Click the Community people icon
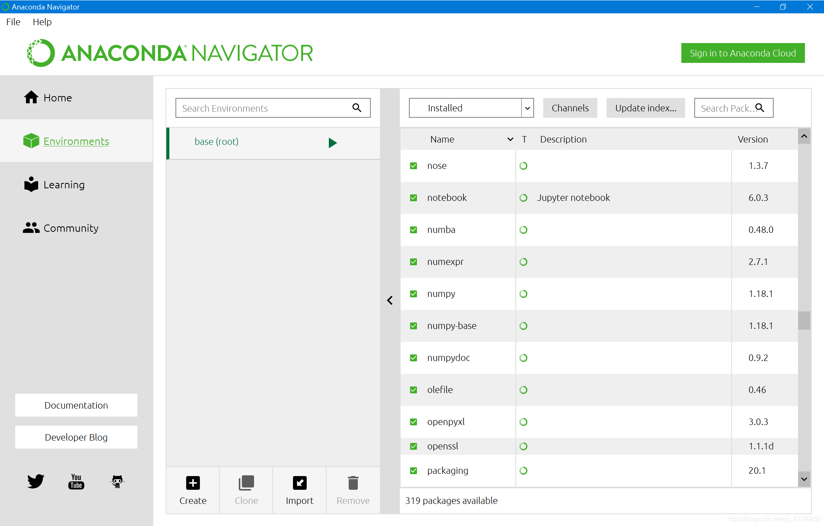 click(x=31, y=228)
